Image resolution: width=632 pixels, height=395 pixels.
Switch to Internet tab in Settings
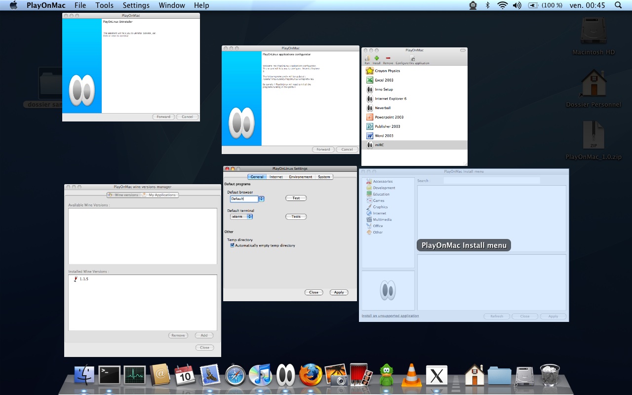[276, 177]
